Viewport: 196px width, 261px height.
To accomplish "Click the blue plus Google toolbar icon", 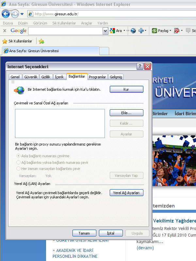I will point(141,31).
